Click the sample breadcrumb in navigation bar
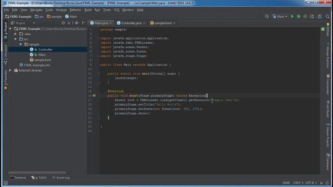 click(x=54, y=17)
